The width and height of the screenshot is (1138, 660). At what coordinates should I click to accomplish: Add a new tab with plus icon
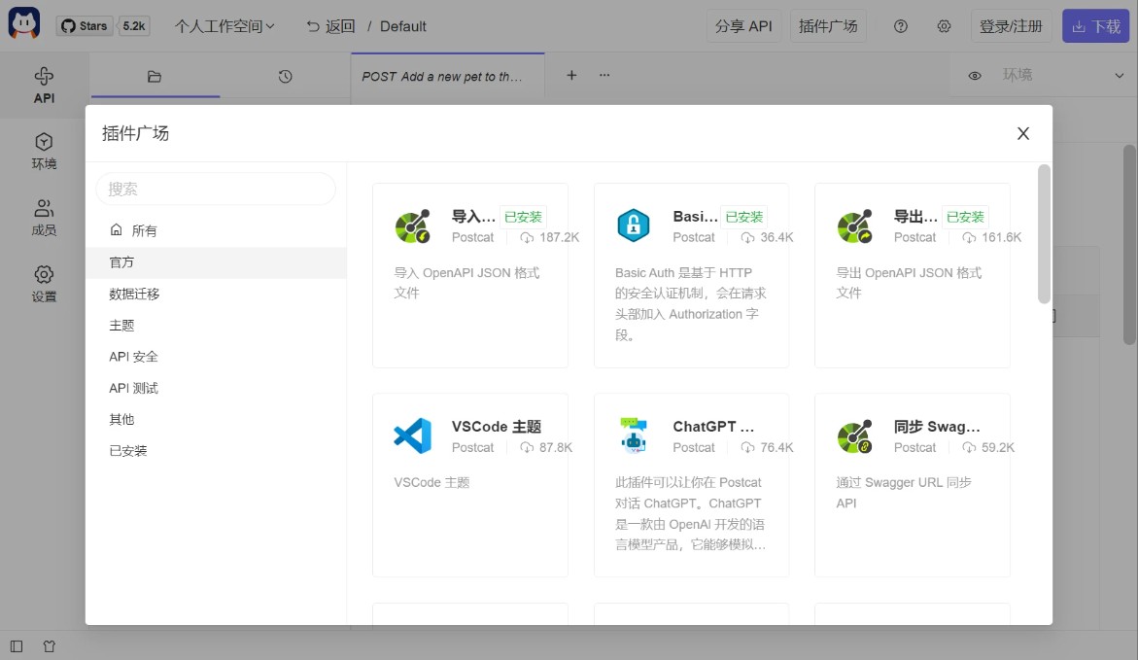(571, 75)
